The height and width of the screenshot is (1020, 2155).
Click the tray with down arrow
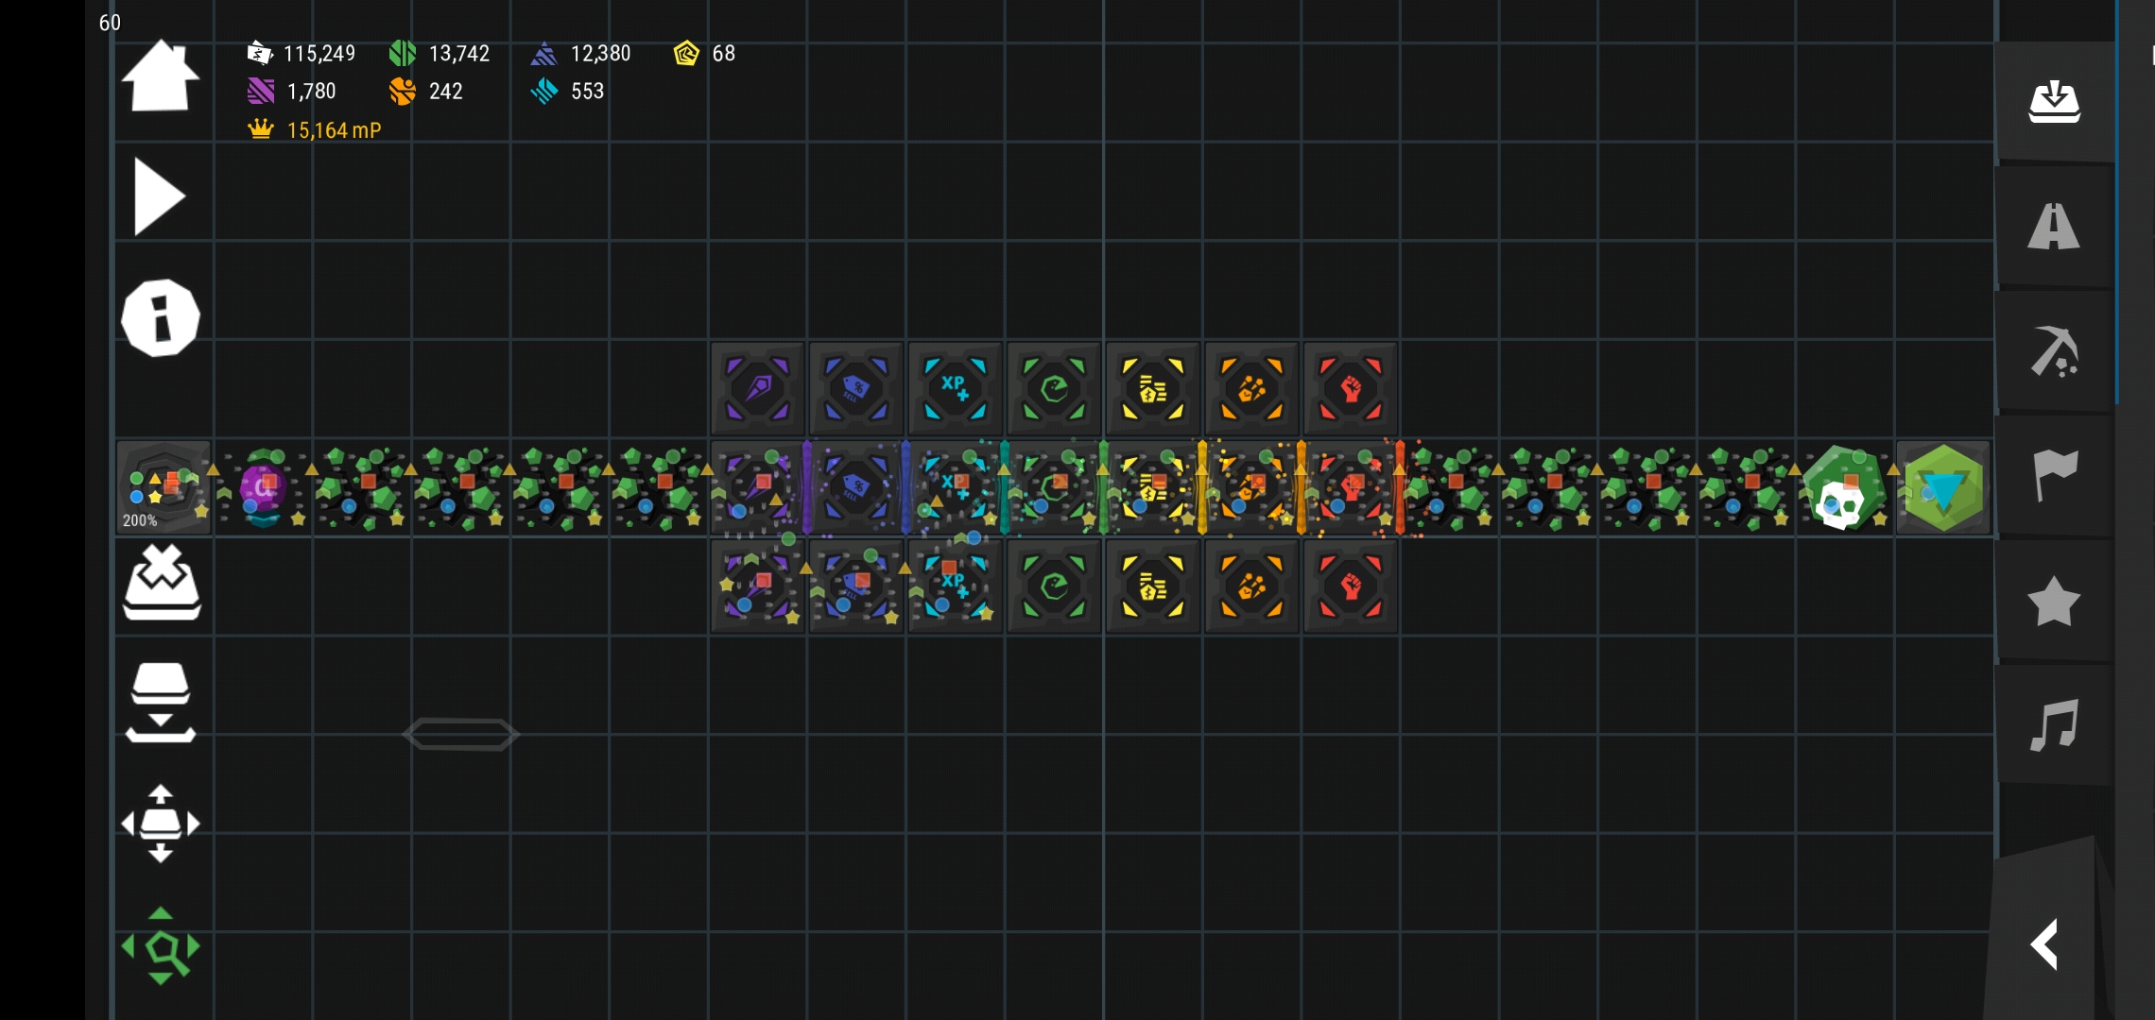(x=160, y=703)
